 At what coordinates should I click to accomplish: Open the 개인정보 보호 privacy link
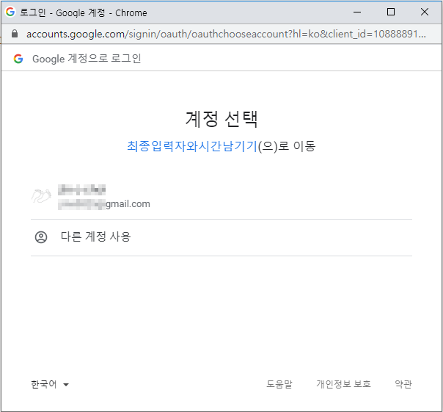pyautogui.click(x=343, y=384)
